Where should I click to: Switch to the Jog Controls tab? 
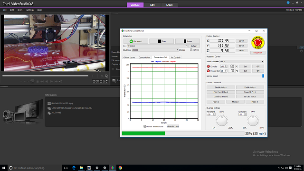click(175, 57)
